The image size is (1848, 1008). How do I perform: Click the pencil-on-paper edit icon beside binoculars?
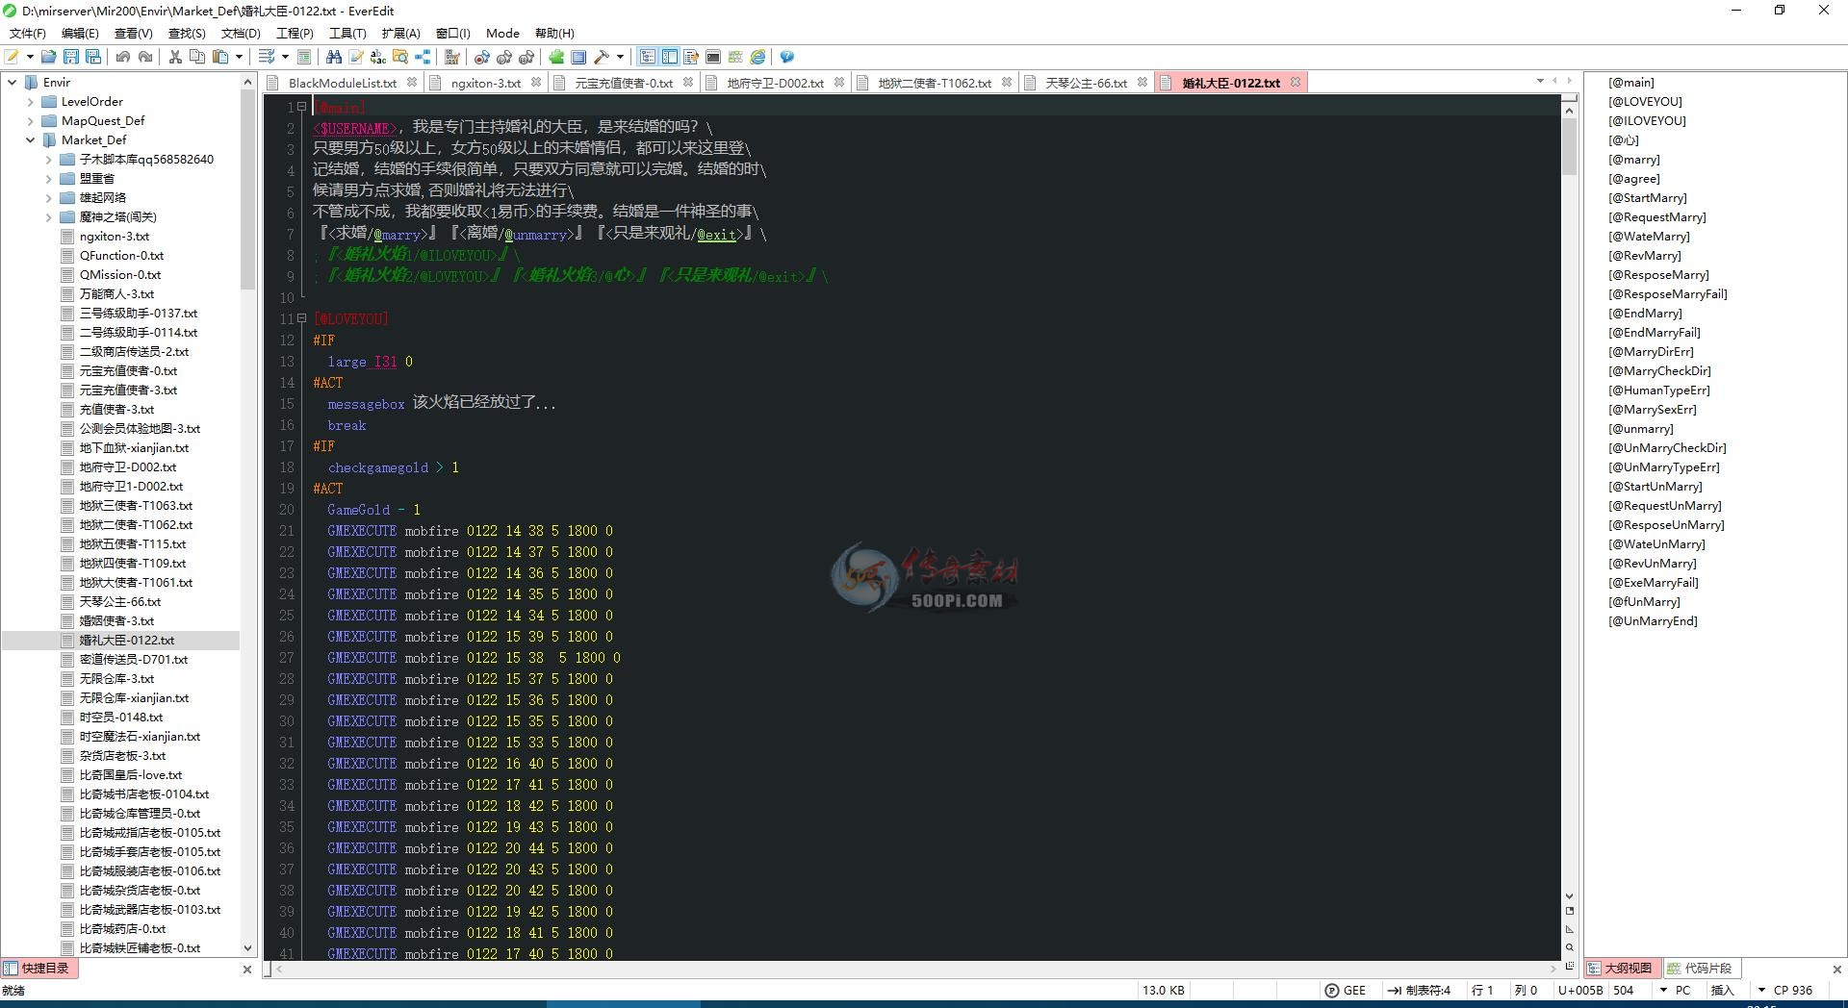pyautogui.click(x=356, y=57)
